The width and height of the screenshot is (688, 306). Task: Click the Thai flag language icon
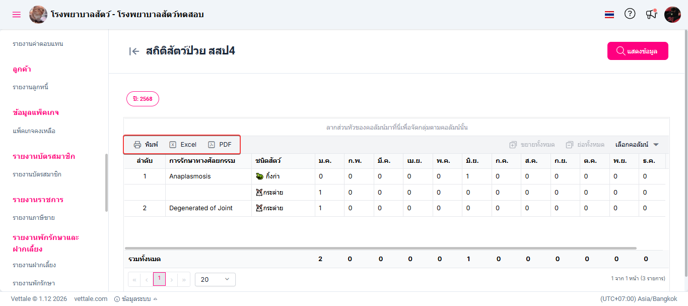click(609, 15)
